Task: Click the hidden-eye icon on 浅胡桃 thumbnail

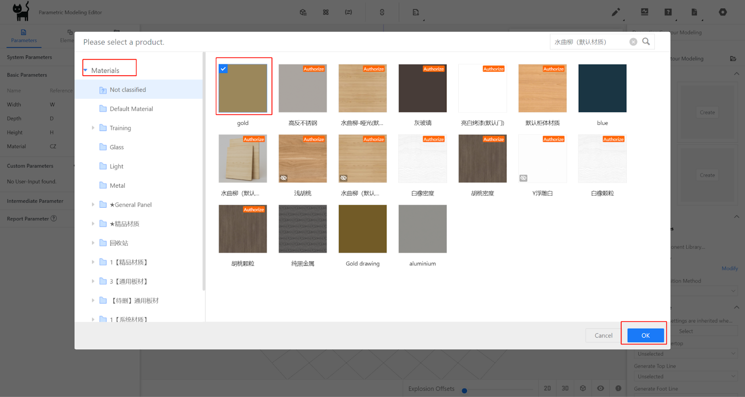Action: click(x=284, y=178)
